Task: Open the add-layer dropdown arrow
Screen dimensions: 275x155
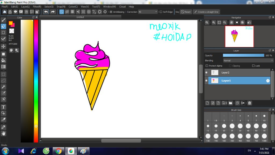Action: 226,103
